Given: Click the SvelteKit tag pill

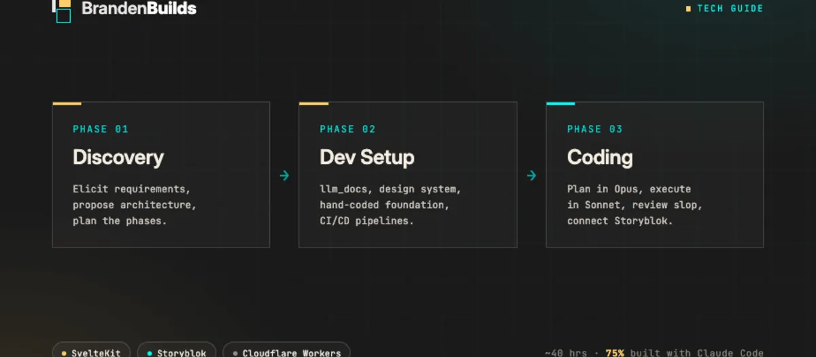Looking at the screenshot, I should (x=92, y=350).
